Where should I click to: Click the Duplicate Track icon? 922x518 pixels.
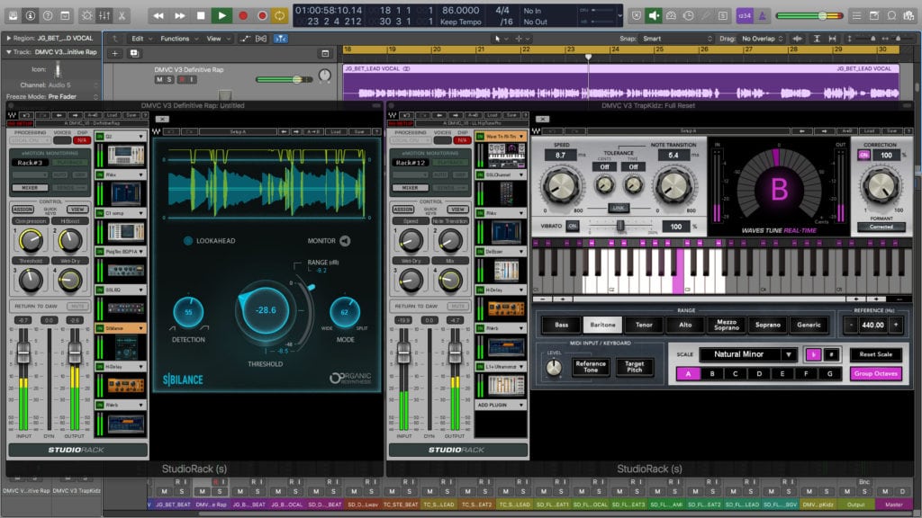tap(134, 53)
